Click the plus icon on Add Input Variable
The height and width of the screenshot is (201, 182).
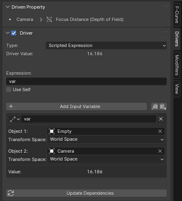(x=11, y=106)
